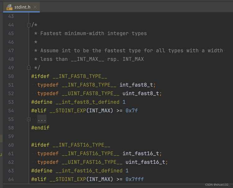Click line number 50 in the gutter
The height and width of the screenshot is (188, 233).
pos(11,76)
